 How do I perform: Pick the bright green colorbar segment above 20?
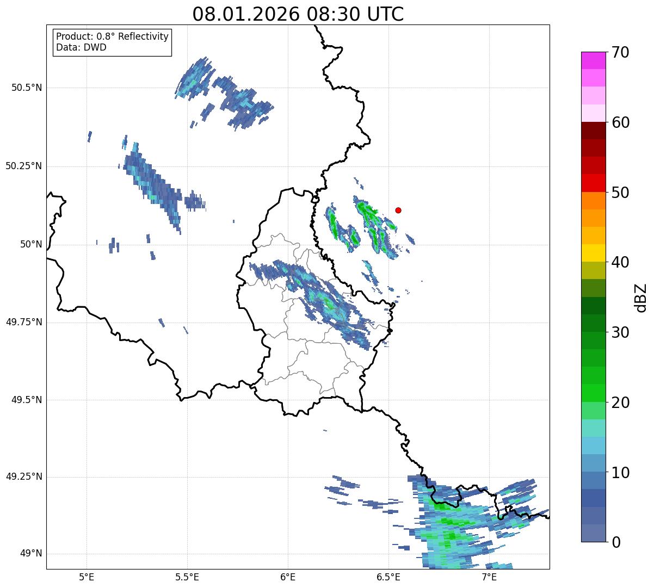pyautogui.click(x=593, y=393)
